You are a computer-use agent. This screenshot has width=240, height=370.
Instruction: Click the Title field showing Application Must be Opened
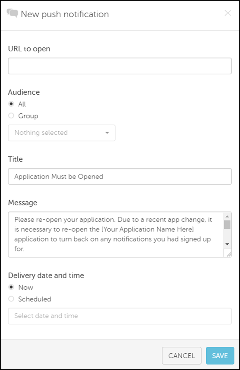click(120, 176)
